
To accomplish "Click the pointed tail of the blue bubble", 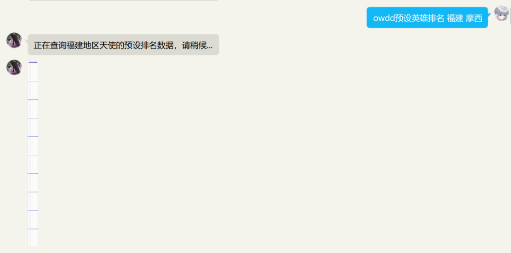I will click(490, 14).
